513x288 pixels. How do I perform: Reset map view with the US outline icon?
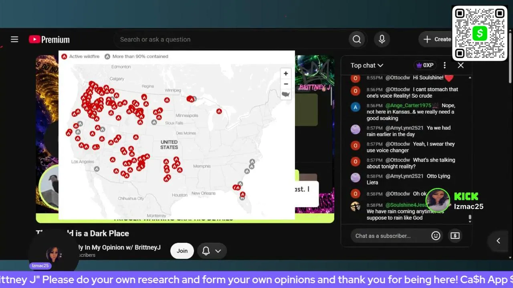click(x=286, y=94)
